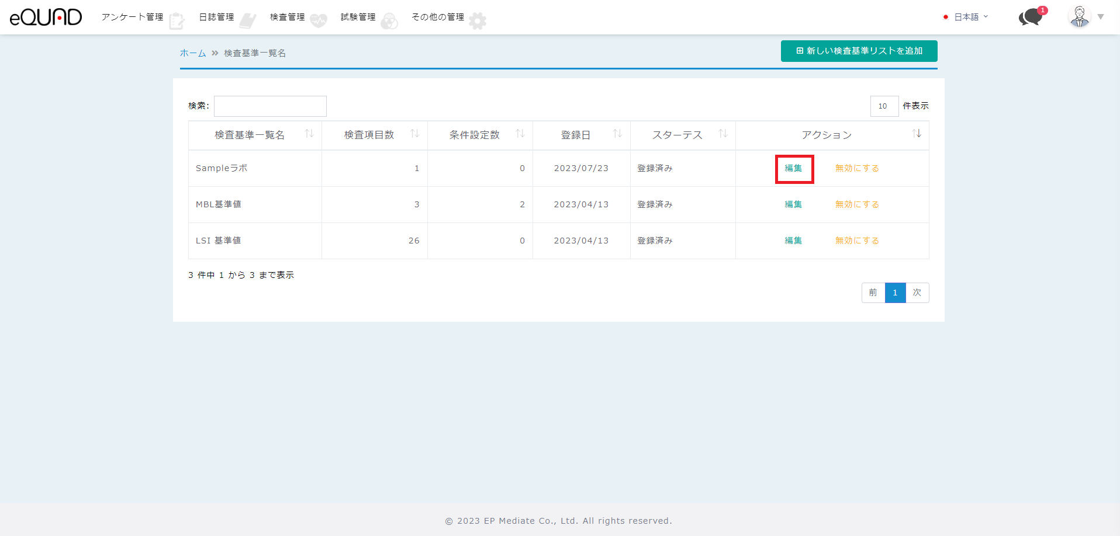Open the アンケート管理 menu

click(x=133, y=17)
